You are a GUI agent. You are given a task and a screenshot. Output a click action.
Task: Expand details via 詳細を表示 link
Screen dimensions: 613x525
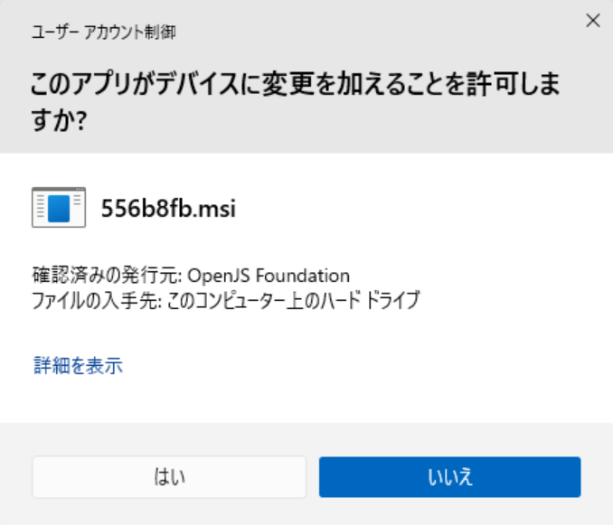(x=78, y=366)
